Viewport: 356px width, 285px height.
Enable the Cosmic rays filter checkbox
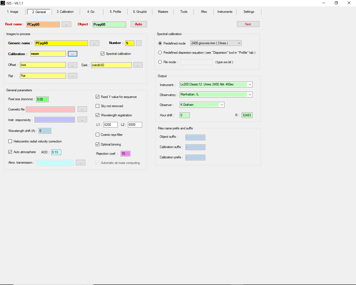[98, 135]
